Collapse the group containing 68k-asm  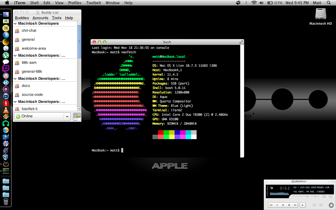[x=15, y=56]
